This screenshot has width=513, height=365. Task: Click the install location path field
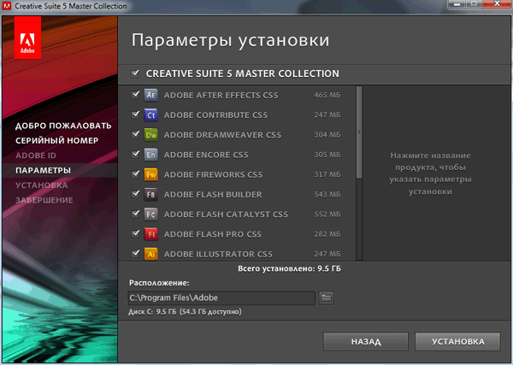pos(221,298)
